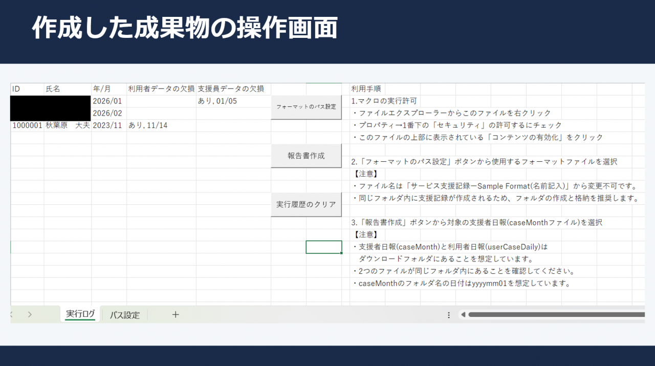Click the フォーマットのパス設定 button
Image resolution: width=655 pixels, height=366 pixels.
(306, 107)
